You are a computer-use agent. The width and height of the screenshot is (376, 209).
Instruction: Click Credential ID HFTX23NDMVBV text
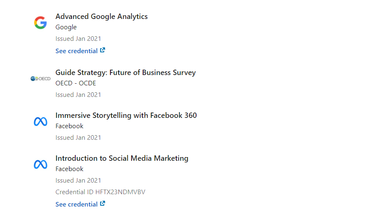click(x=100, y=192)
